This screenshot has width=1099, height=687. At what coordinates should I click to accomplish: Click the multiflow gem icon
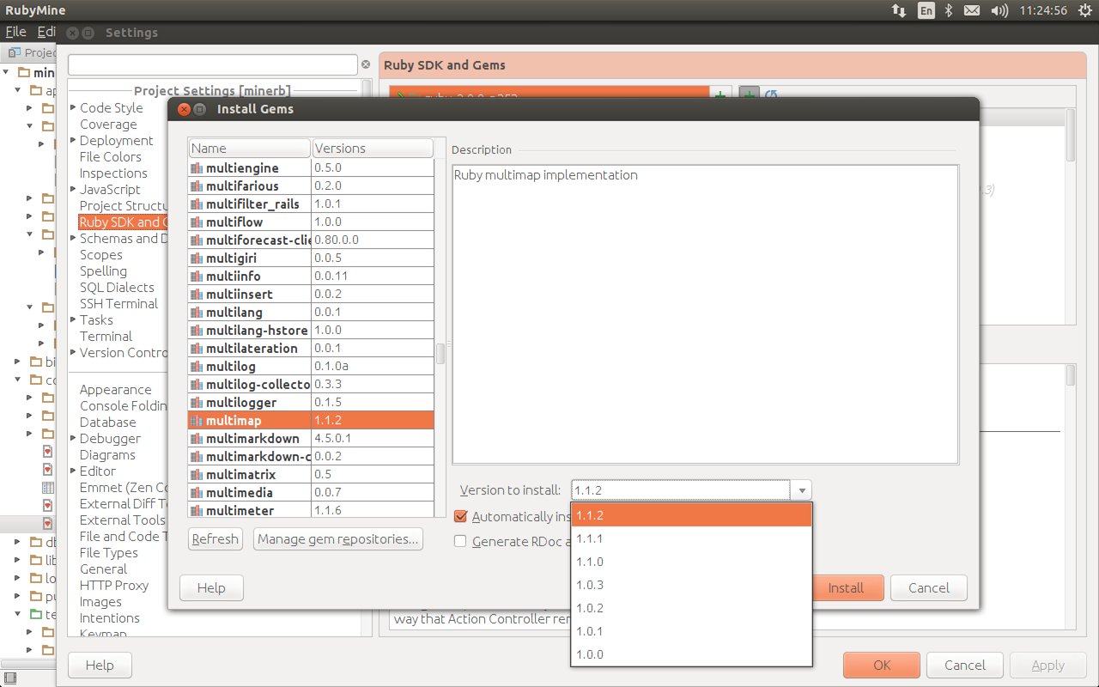pos(197,222)
